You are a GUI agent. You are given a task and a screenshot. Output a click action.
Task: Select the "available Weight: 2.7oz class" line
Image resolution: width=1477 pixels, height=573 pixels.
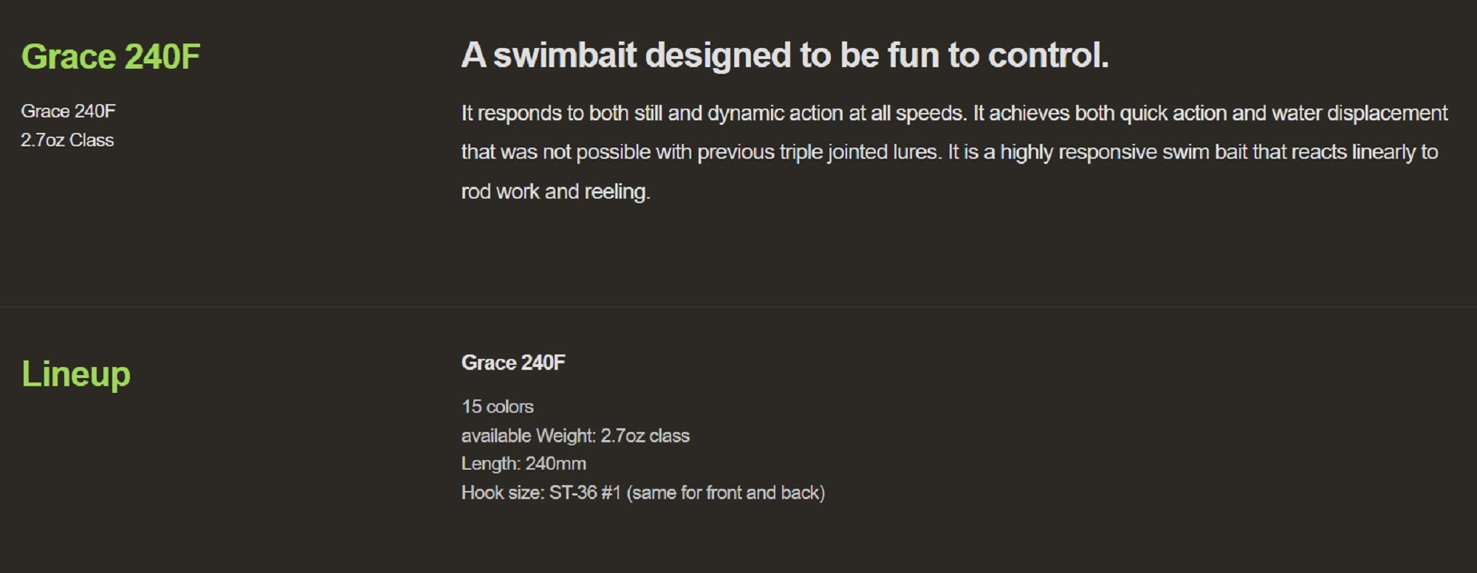tap(575, 436)
